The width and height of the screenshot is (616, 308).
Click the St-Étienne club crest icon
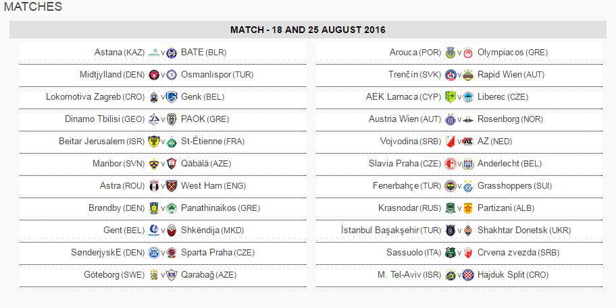pos(172,142)
